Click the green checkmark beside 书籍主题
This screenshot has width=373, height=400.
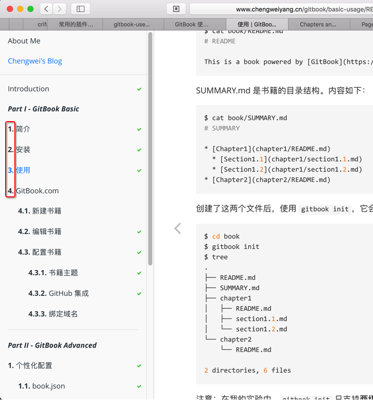click(139, 273)
